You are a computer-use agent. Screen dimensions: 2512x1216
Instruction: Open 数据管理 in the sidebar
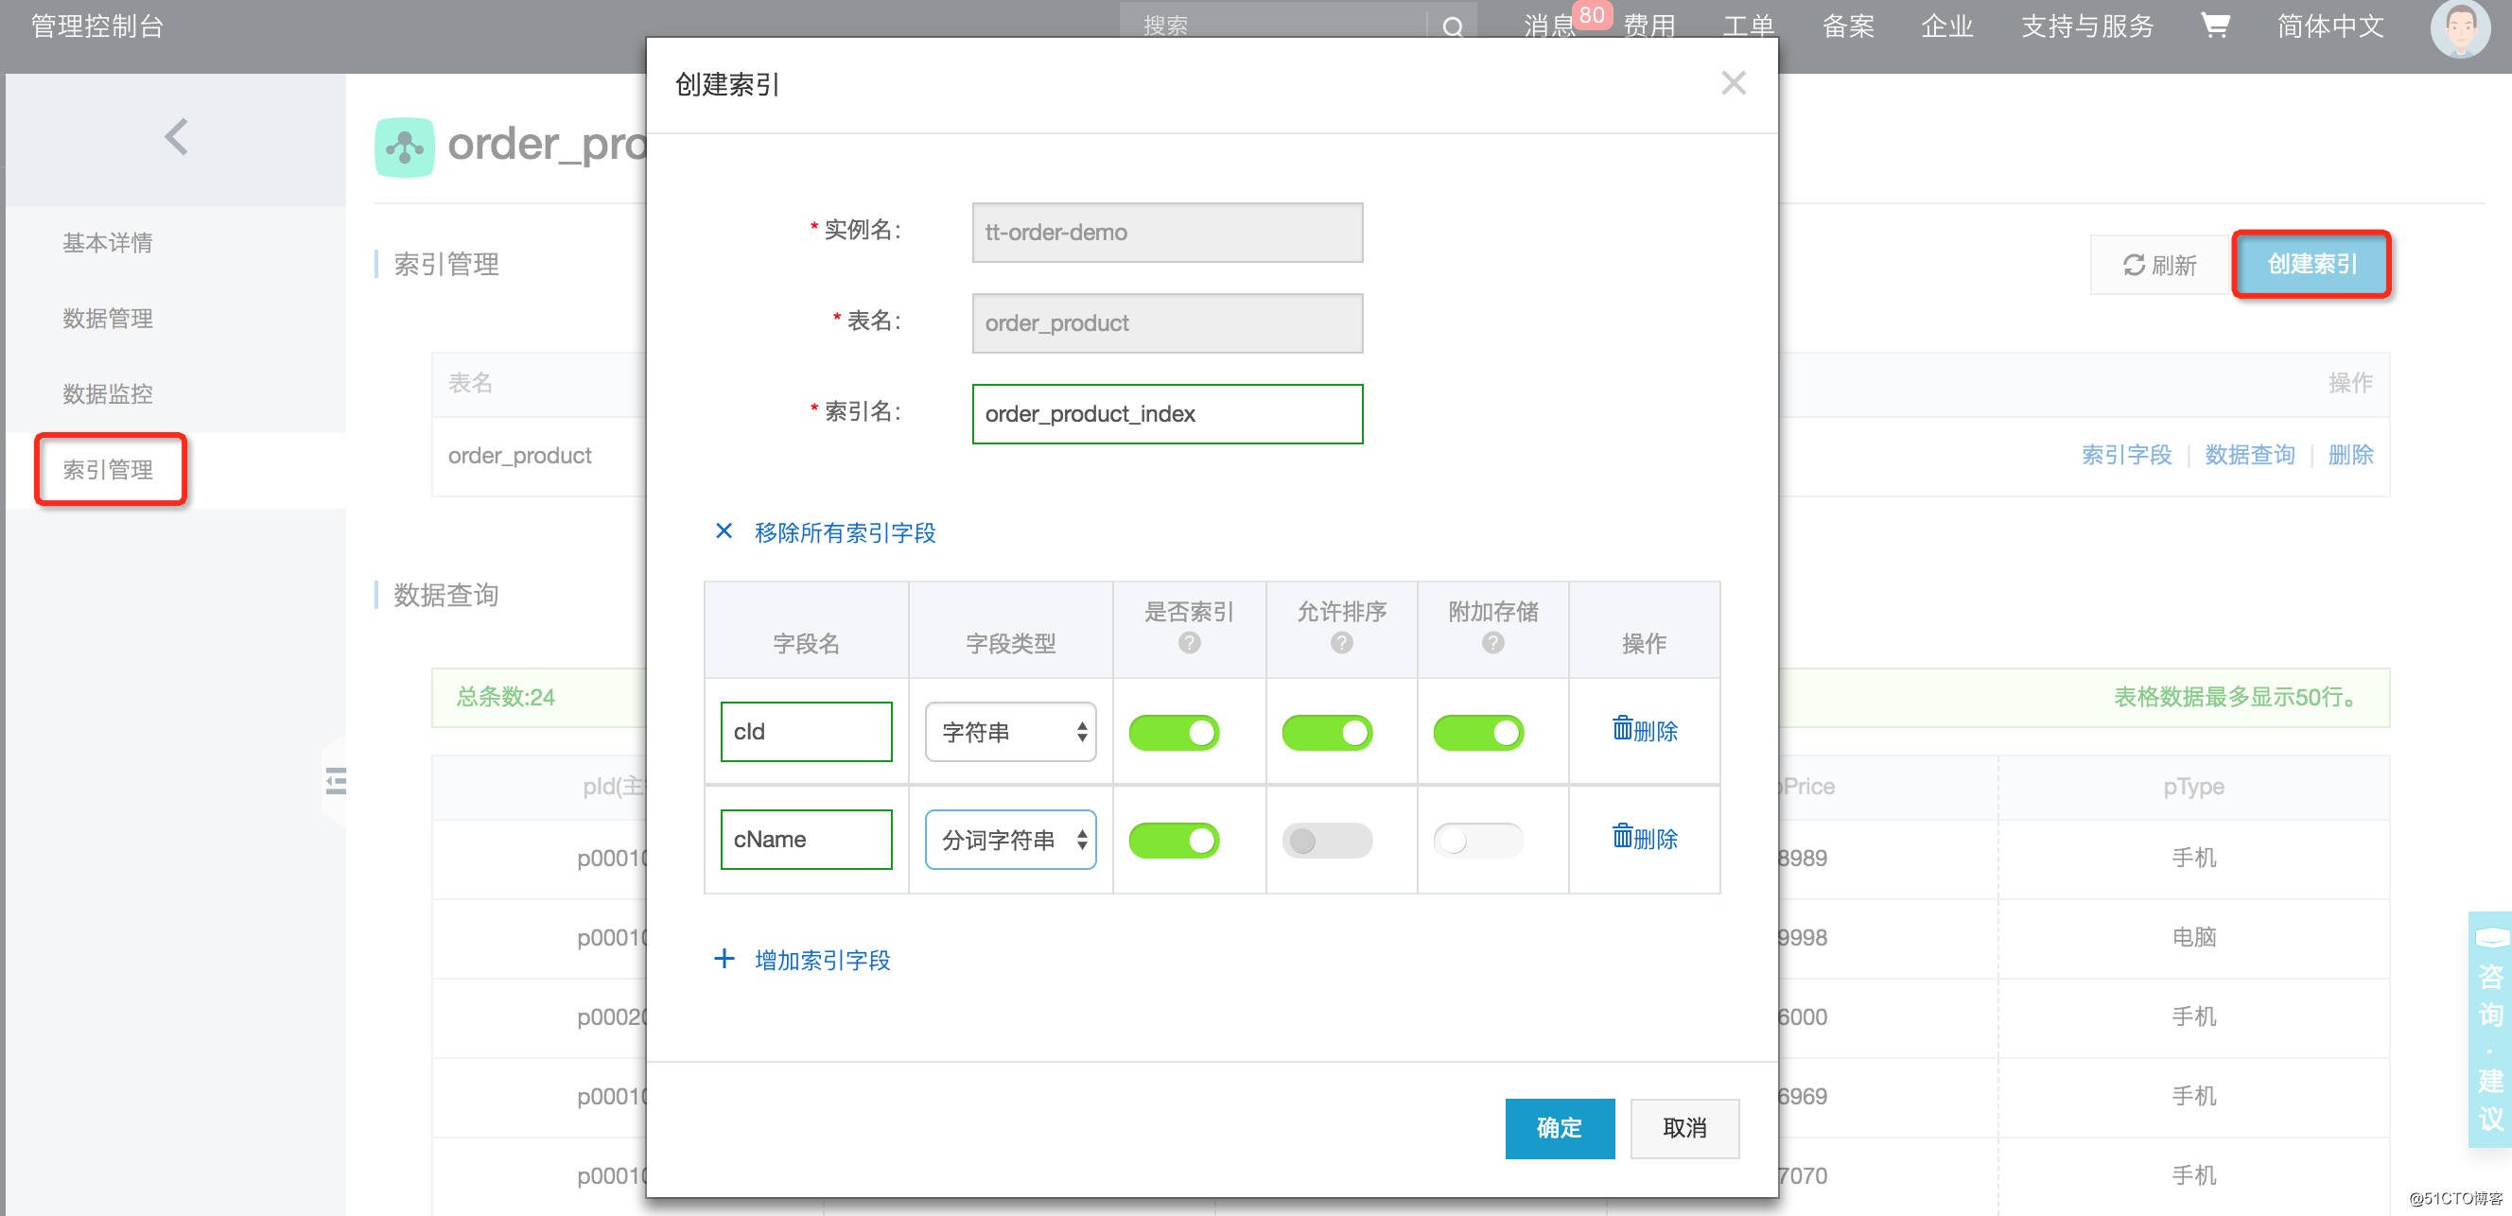point(107,318)
